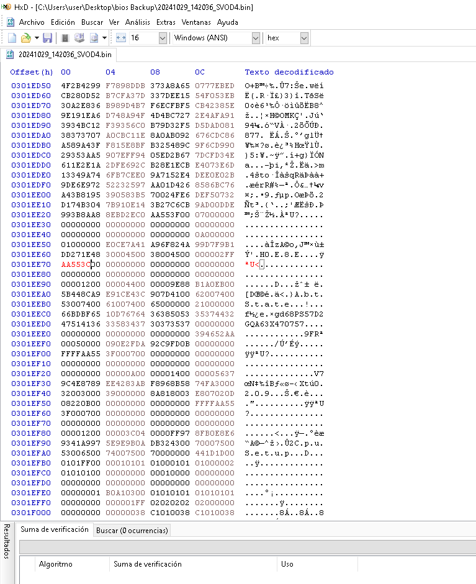Click hex group 394652AA in row 0301EEE0
Viewport: 476px width, 584px height.
215,334
